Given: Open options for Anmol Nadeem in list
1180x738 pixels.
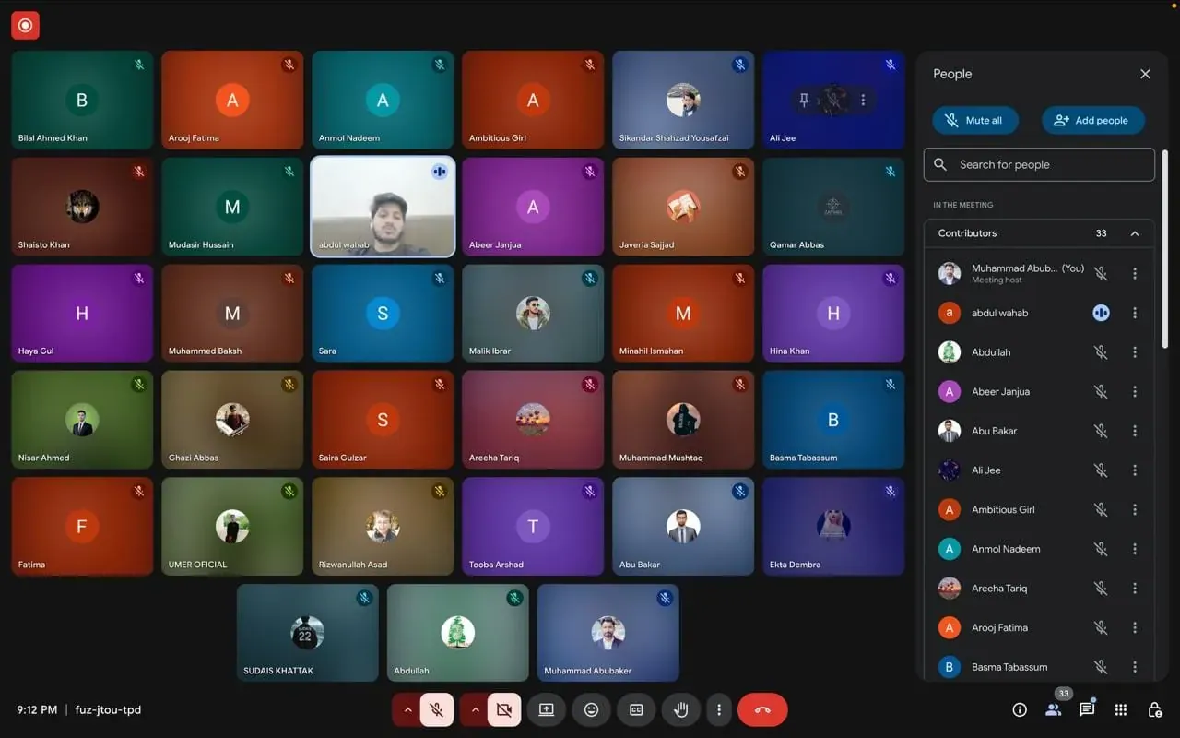Looking at the screenshot, I should (1135, 549).
